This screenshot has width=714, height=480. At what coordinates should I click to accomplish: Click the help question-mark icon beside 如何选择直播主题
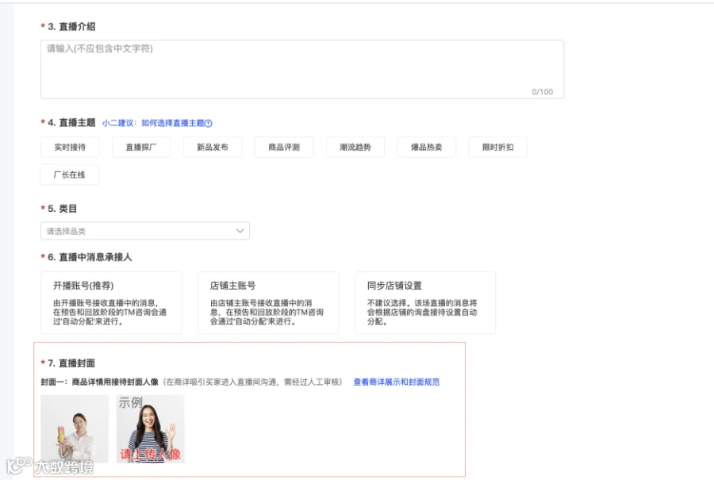coord(209,123)
